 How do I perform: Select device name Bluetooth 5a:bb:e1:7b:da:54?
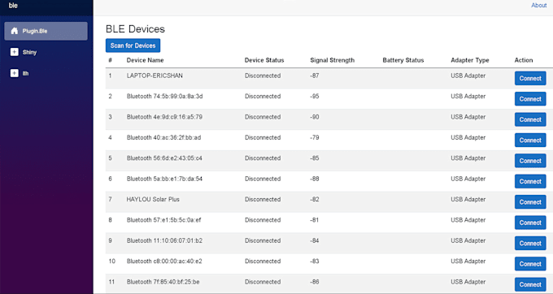(164, 179)
